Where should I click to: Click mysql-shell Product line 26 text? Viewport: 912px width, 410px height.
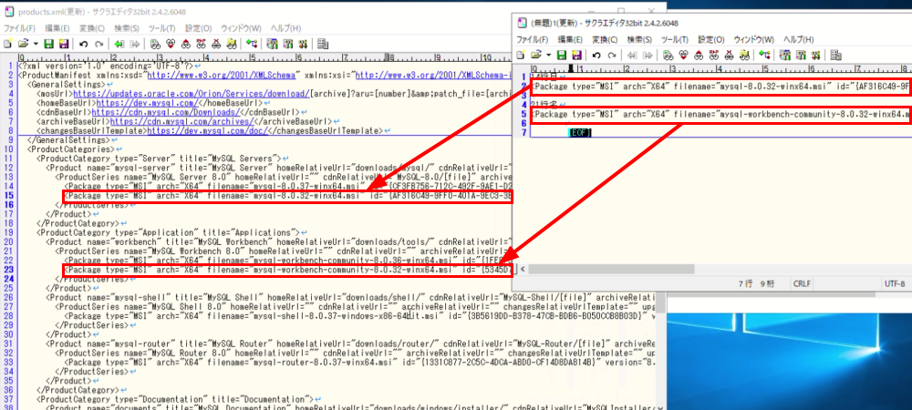pyautogui.click(x=351, y=297)
